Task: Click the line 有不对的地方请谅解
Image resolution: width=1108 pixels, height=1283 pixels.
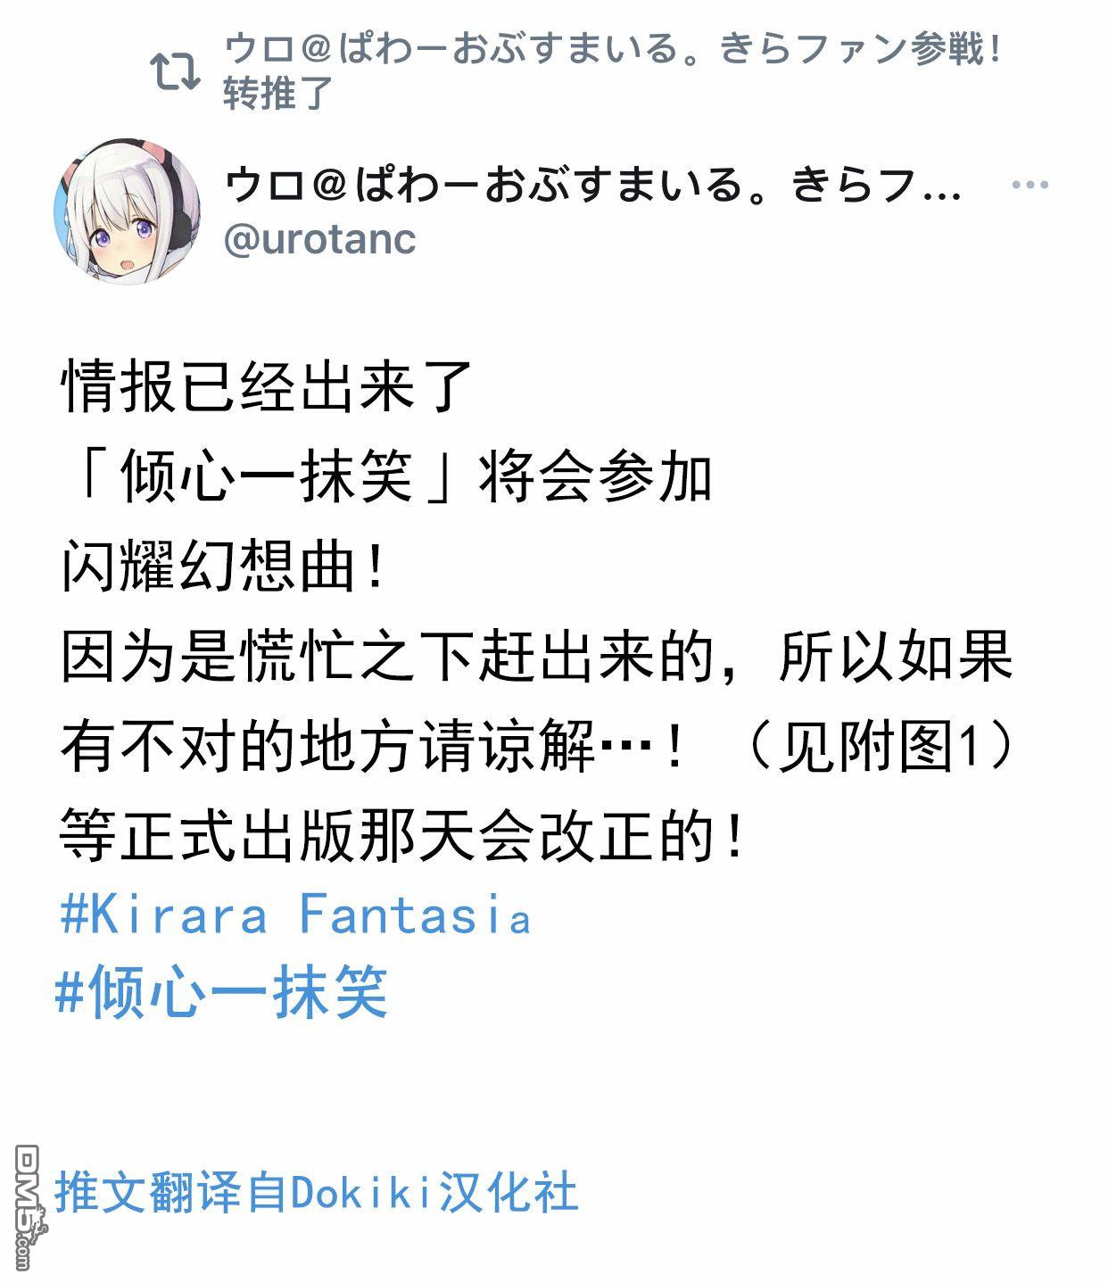Action: pyautogui.click(x=372, y=746)
